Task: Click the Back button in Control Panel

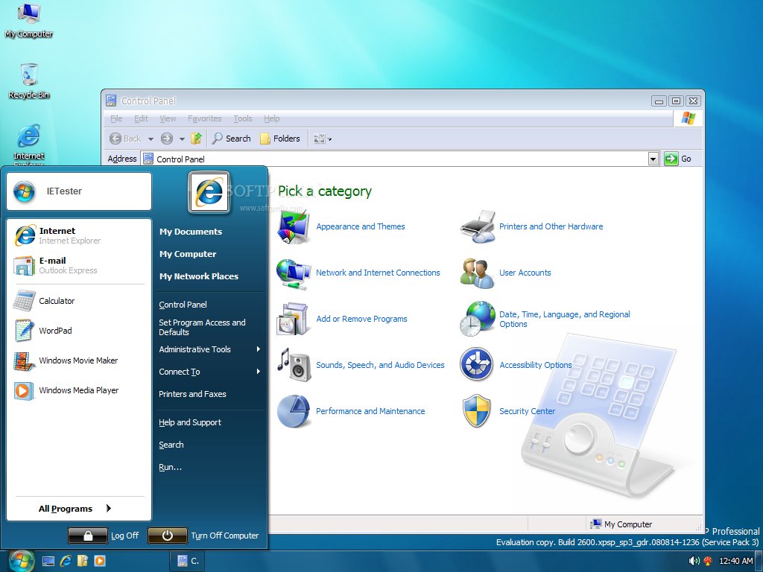Action: pos(125,139)
